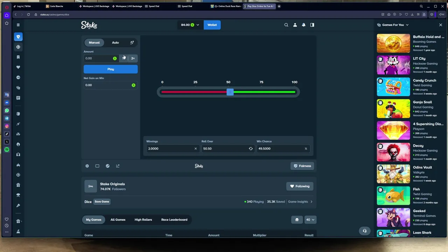Click the bet Amount input field
The width and height of the screenshot is (448, 252).
point(101,58)
